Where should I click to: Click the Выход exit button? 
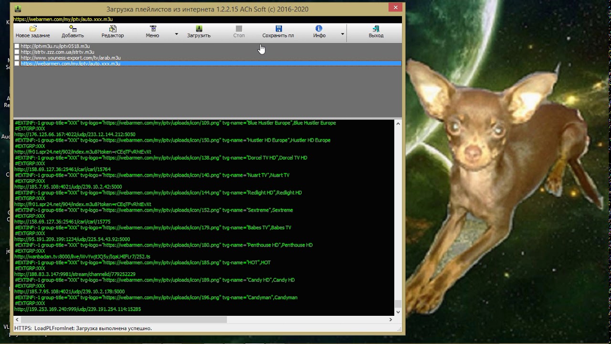pos(376,32)
